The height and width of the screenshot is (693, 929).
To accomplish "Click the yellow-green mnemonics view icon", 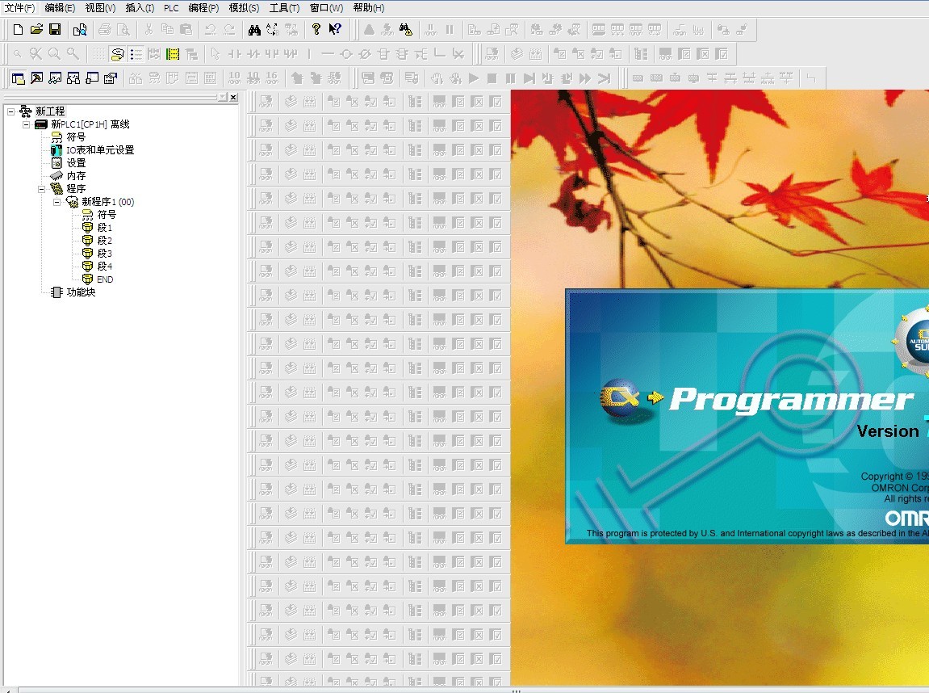I will tap(173, 54).
